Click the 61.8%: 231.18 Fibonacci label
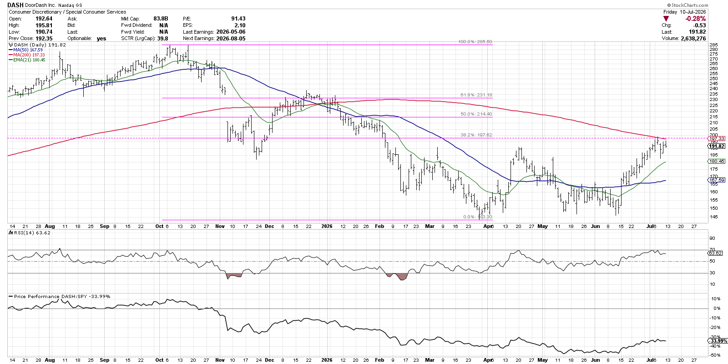 pyautogui.click(x=476, y=95)
